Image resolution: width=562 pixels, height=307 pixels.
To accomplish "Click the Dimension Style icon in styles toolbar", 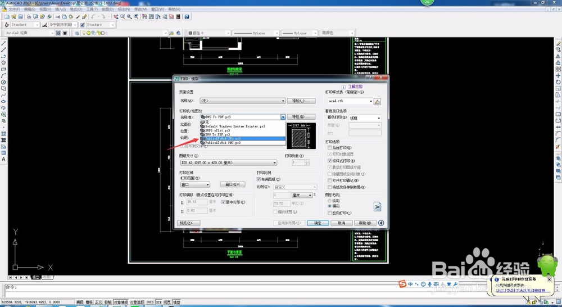I will click(45, 25).
